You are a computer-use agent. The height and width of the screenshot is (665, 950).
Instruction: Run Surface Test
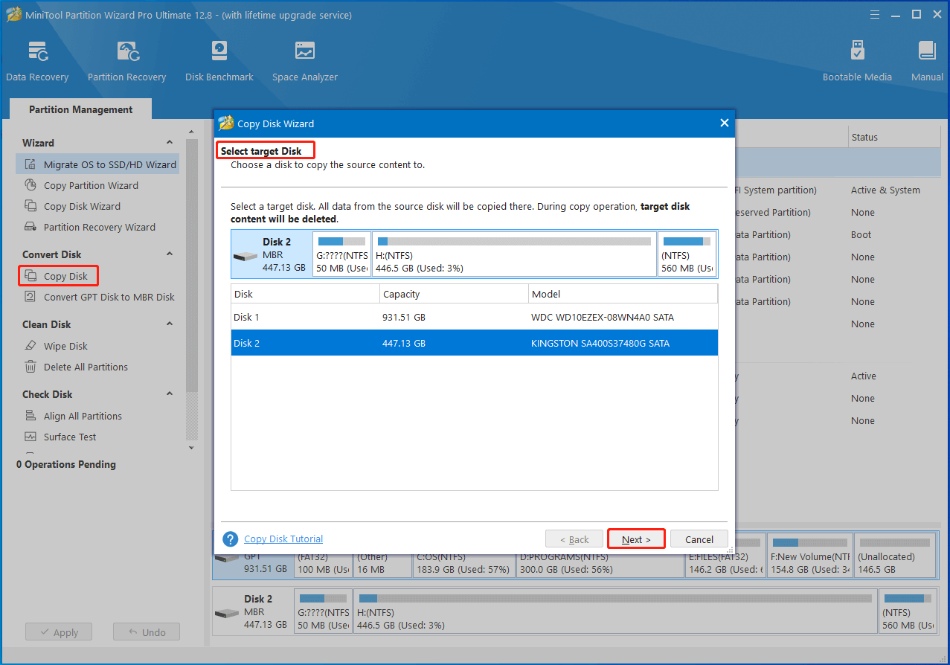coord(70,437)
